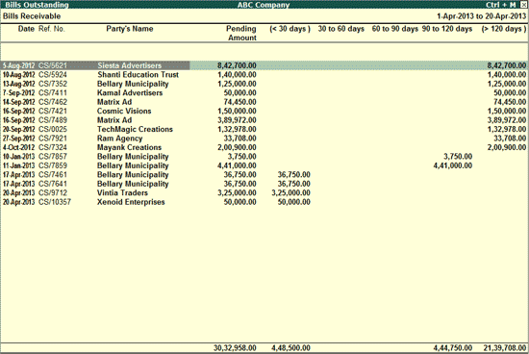529x354 pixels.
Task: Click reference number CS/5924
Action: click(x=53, y=75)
